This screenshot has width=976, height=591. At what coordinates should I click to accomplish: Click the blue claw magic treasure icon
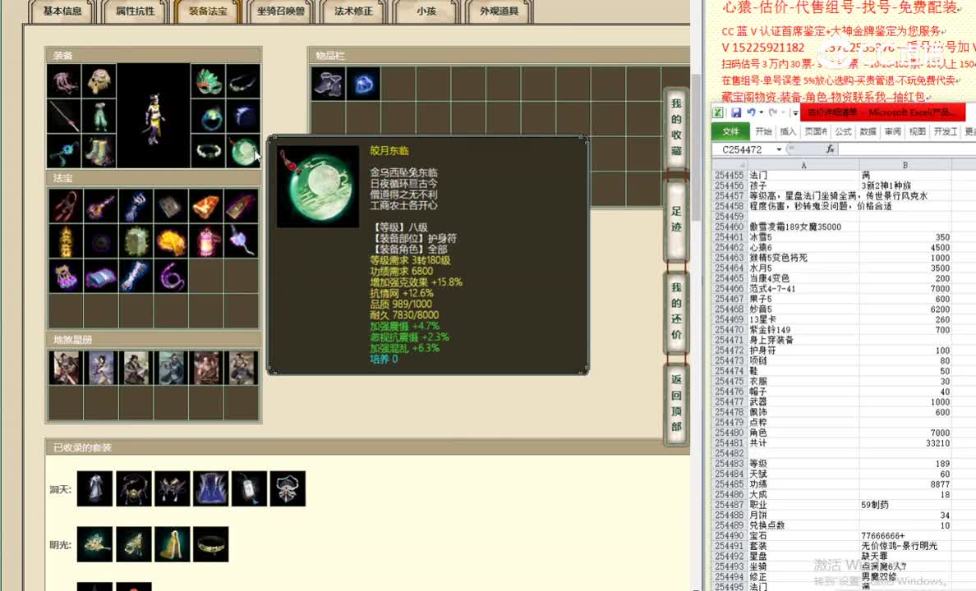click(x=136, y=206)
